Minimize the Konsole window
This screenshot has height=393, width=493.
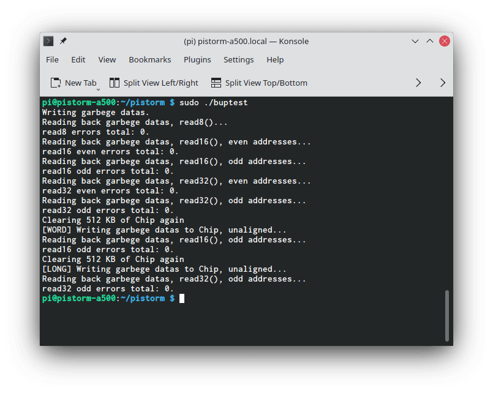[416, 41]
